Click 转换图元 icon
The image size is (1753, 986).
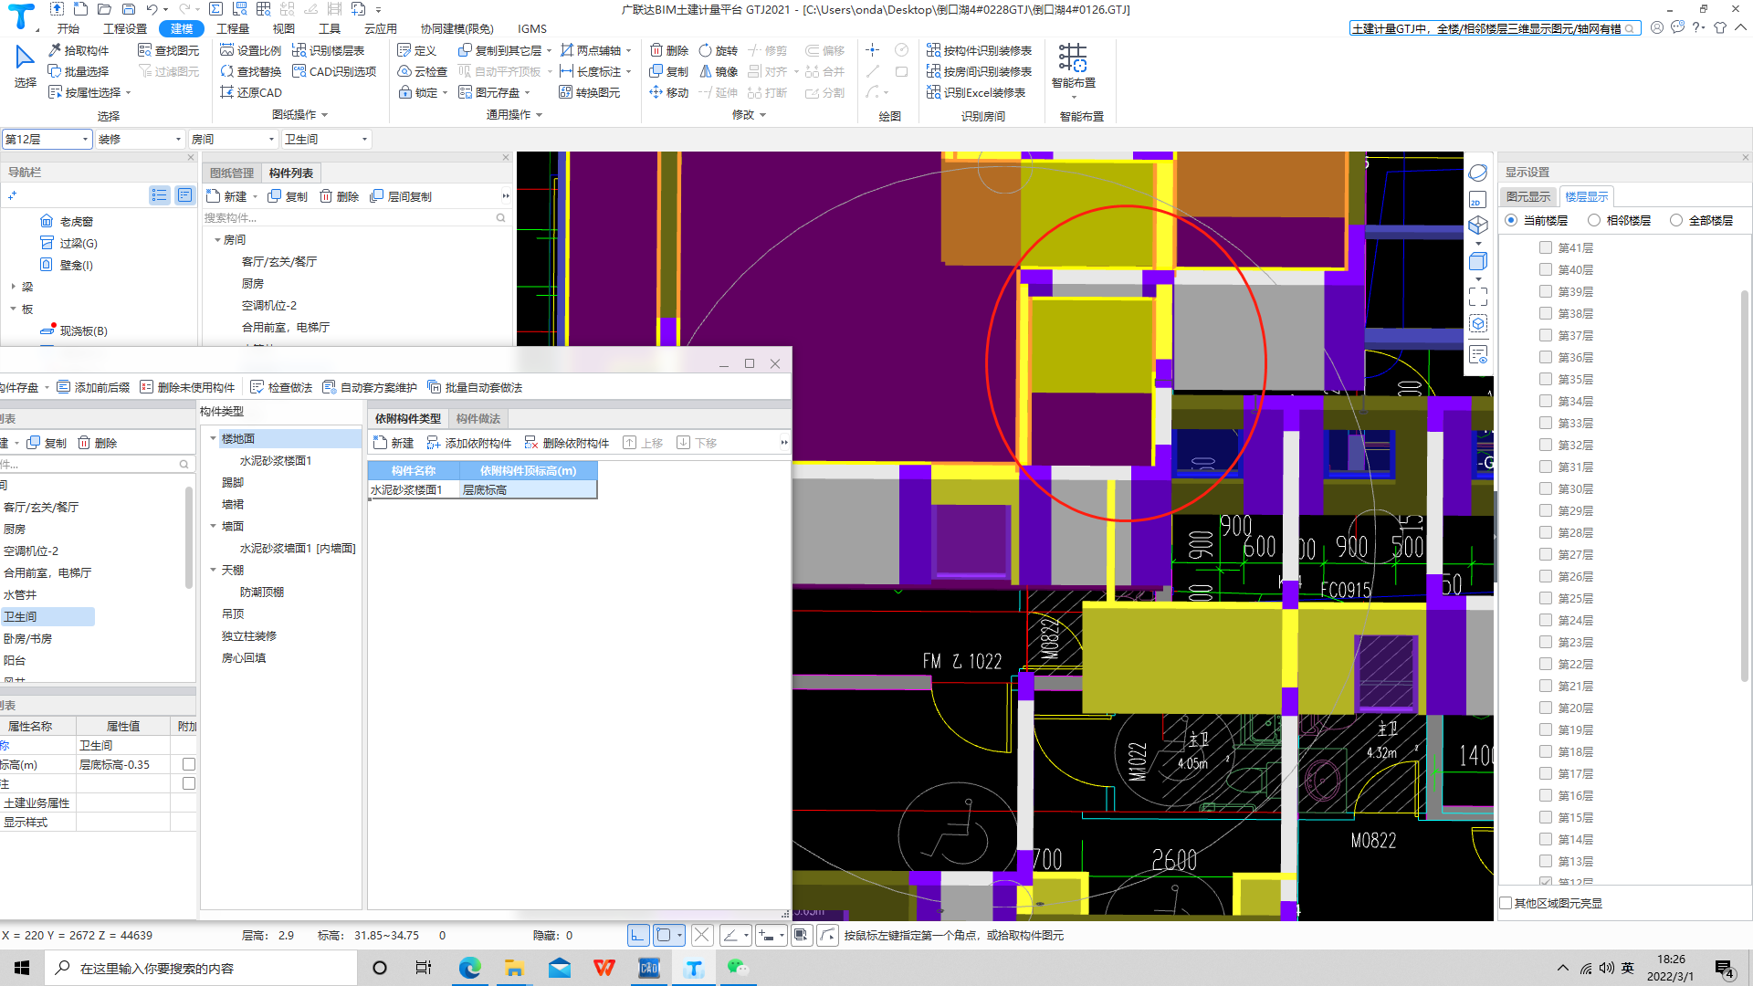(566, 92)
